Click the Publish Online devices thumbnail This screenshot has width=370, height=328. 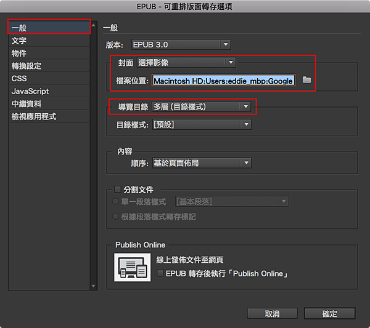132,267
